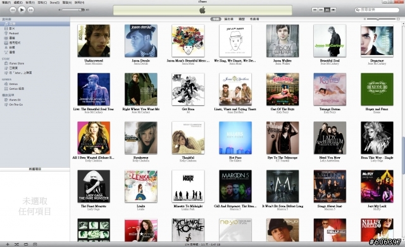Select the Hot Fuss album cover

pos(235,138)
